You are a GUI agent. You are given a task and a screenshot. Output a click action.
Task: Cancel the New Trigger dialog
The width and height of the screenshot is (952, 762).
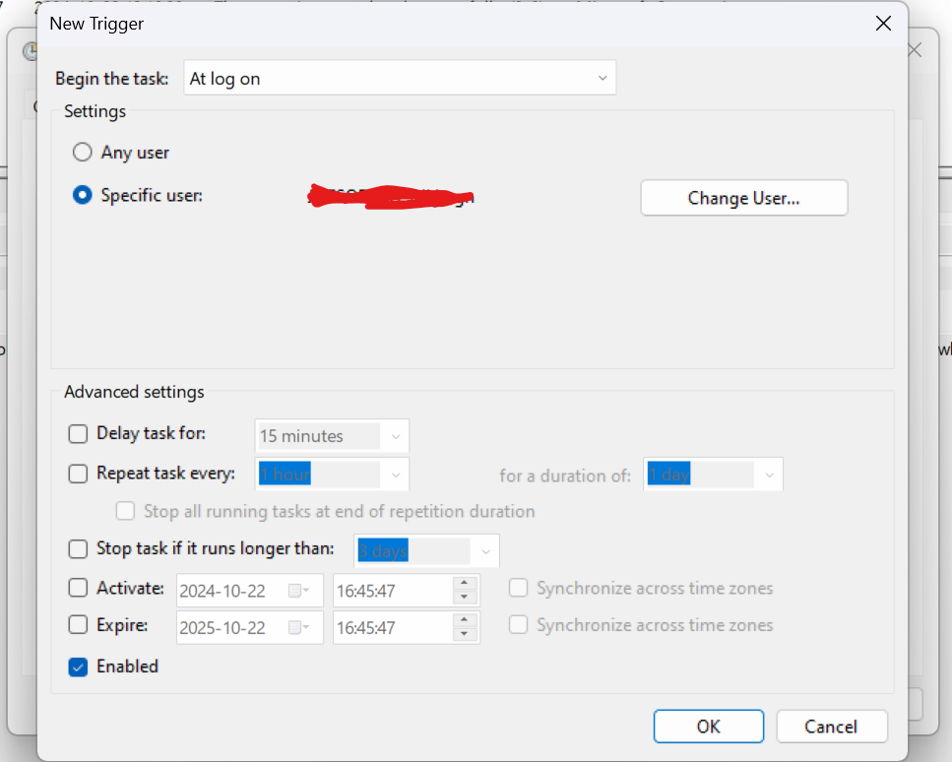831,727
